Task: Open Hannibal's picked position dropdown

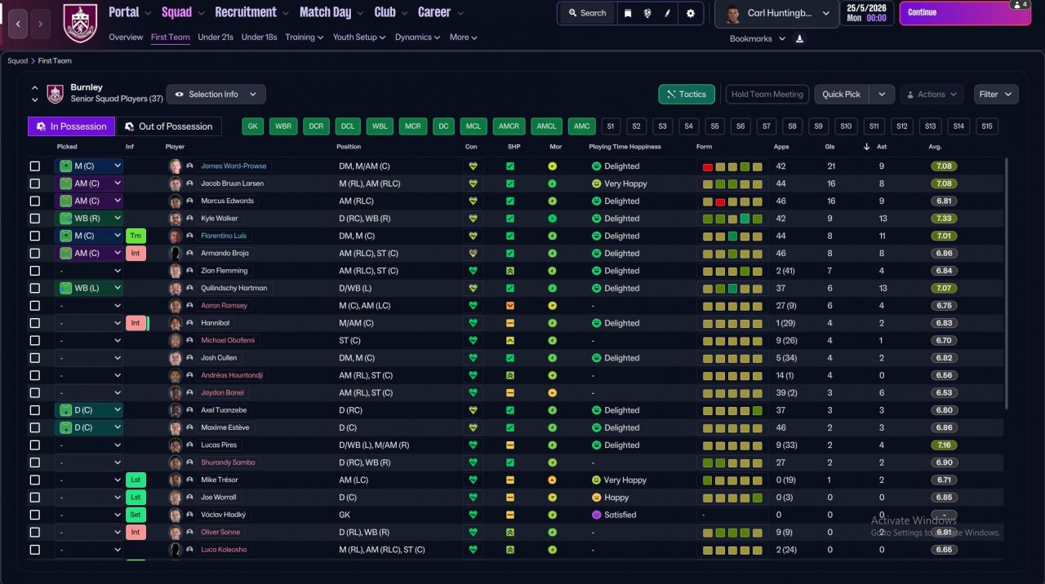Action: 89,323
